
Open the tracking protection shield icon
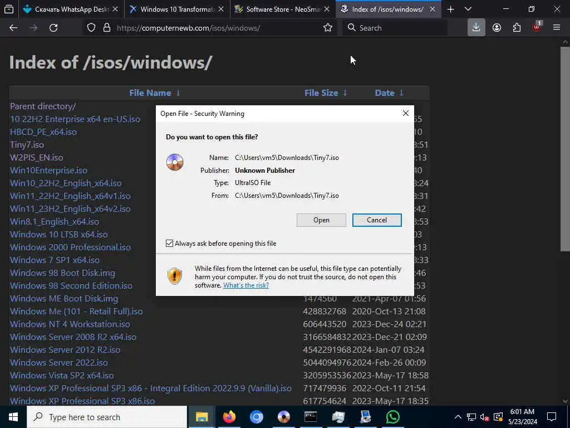pos(91,28)
